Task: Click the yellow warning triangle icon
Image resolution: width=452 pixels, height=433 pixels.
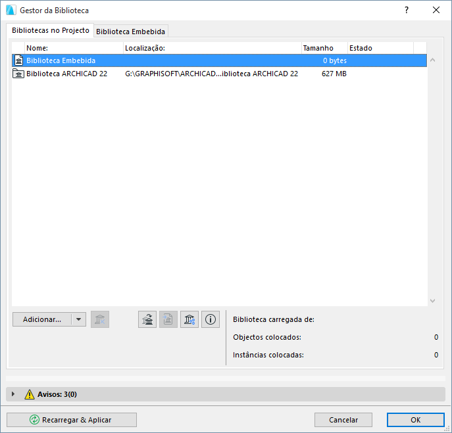Action: click(30, 394)
